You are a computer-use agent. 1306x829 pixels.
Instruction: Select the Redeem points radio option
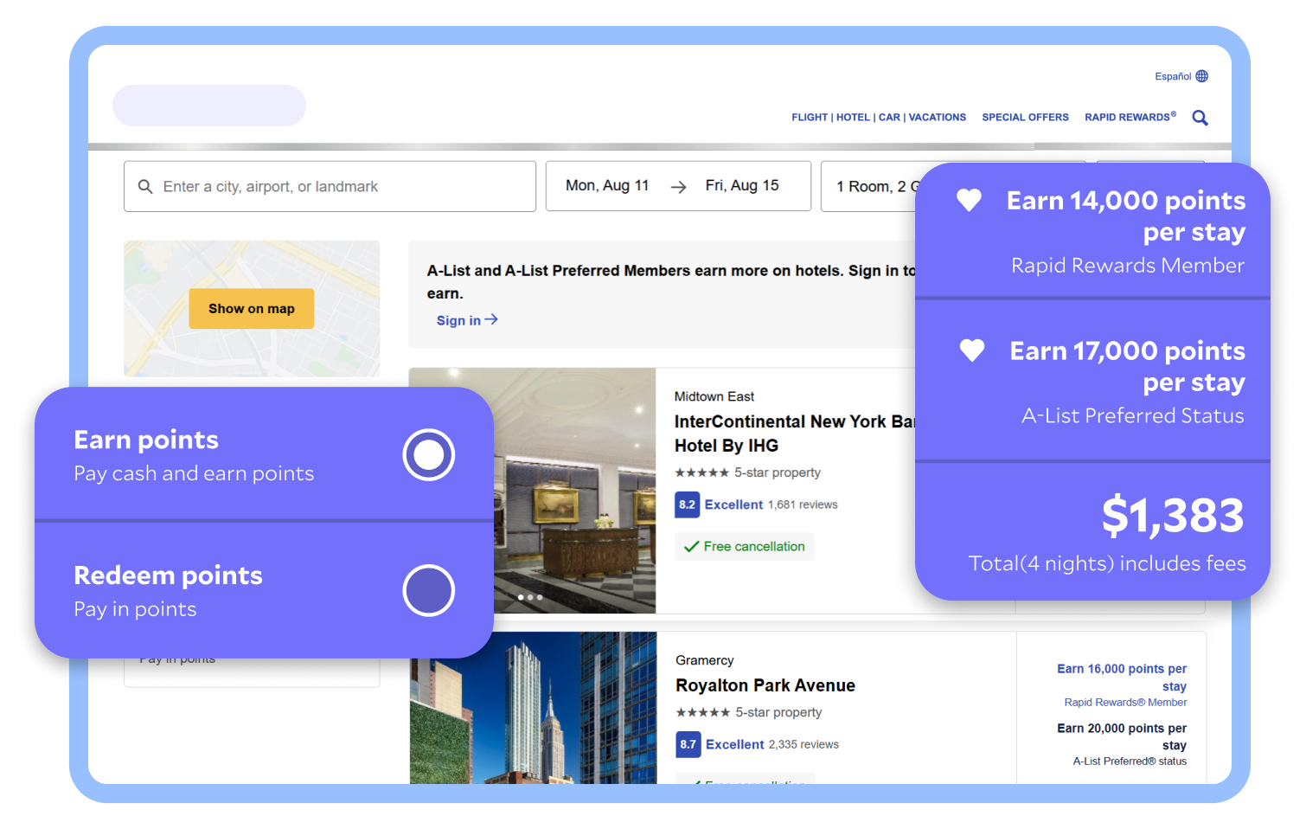pos(428,590)
